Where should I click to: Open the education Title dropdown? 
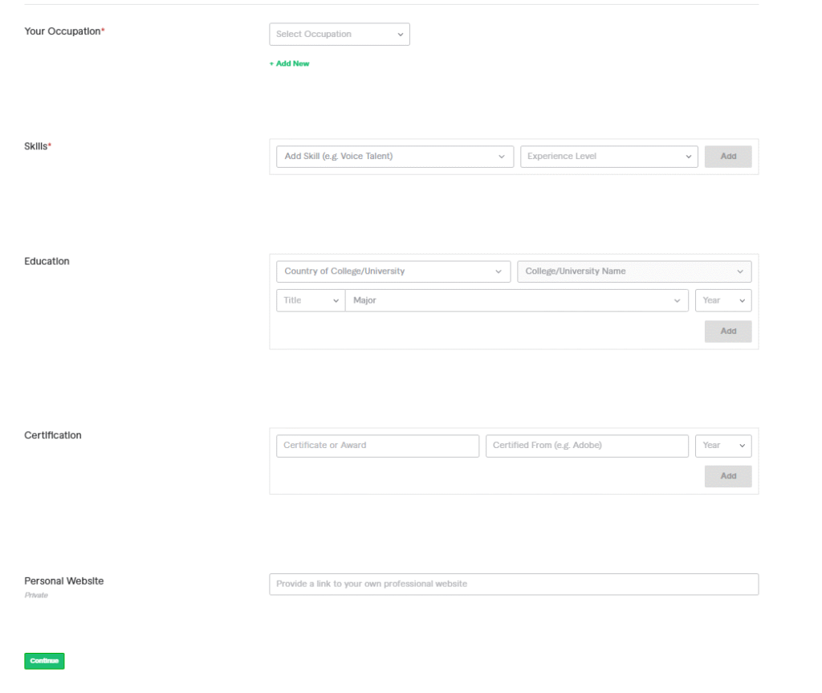[x=311, y=300]
